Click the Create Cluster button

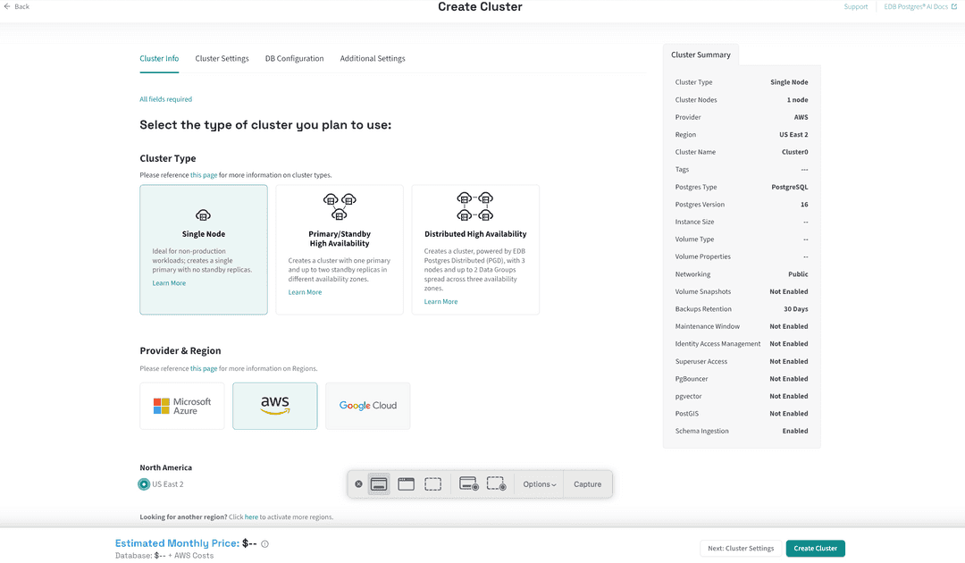[x=815, y=548]
